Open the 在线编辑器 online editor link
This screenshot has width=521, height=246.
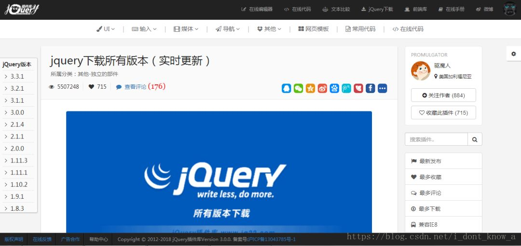point(257,9)
